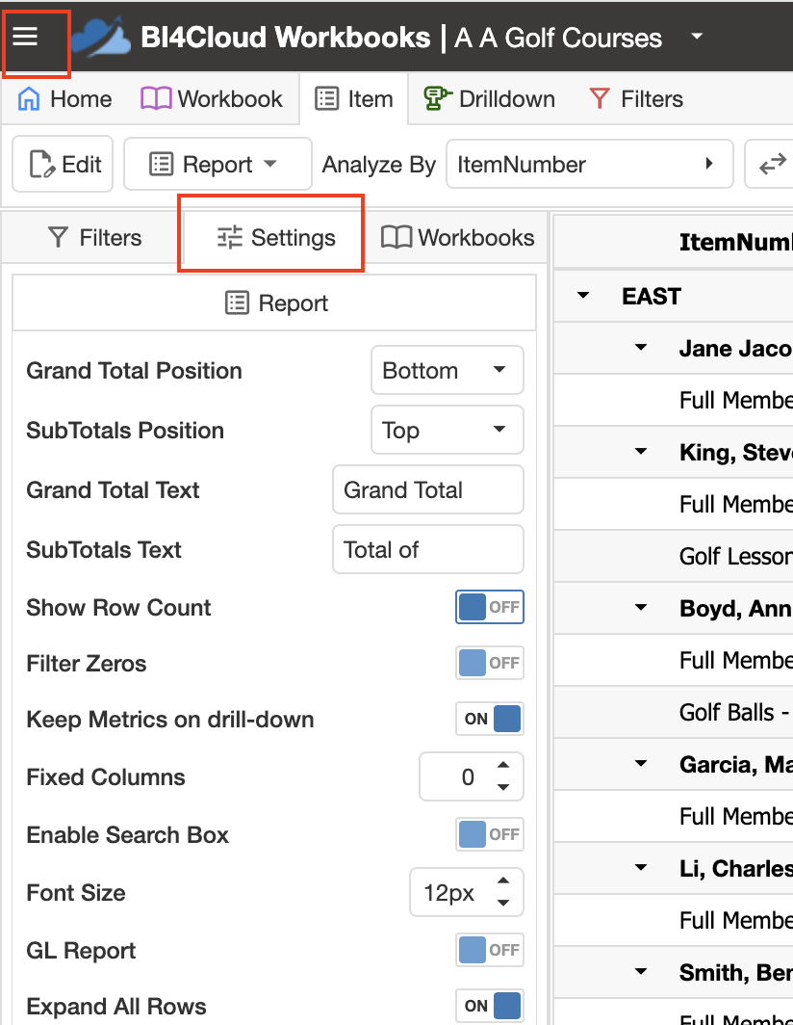Image resolution: width=793 pixels, height=1025 pixels.
Task: Collapse the Jane Jaco row
Action: pos(641,348)
